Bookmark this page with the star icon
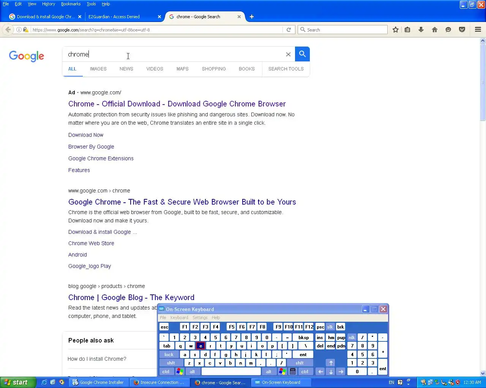The image size is (486, 388). point(395,30)
